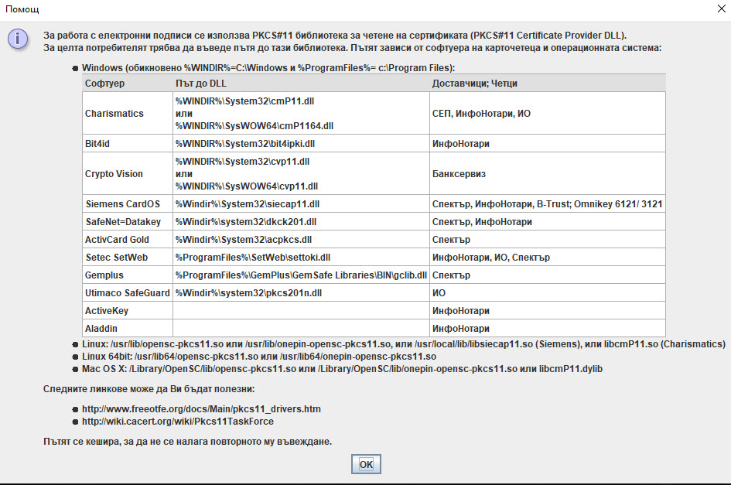
Task: Select the Bit4id software cell
Action: pos(128,144)
